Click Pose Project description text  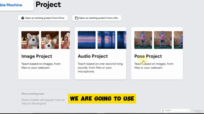click(x=154, y=66)
